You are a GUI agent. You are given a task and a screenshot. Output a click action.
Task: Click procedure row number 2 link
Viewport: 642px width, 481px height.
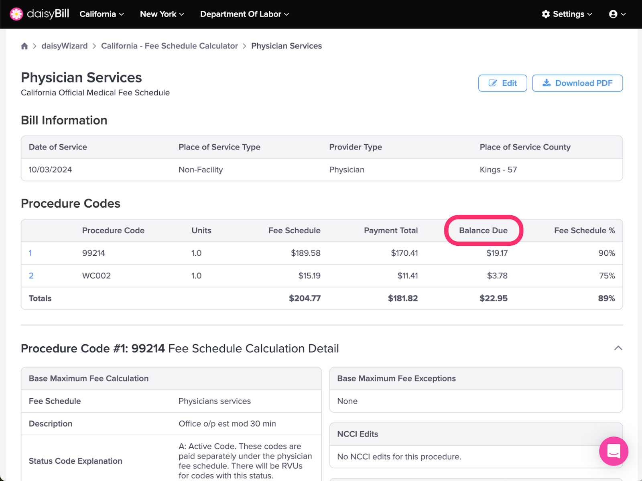point(31,276)
